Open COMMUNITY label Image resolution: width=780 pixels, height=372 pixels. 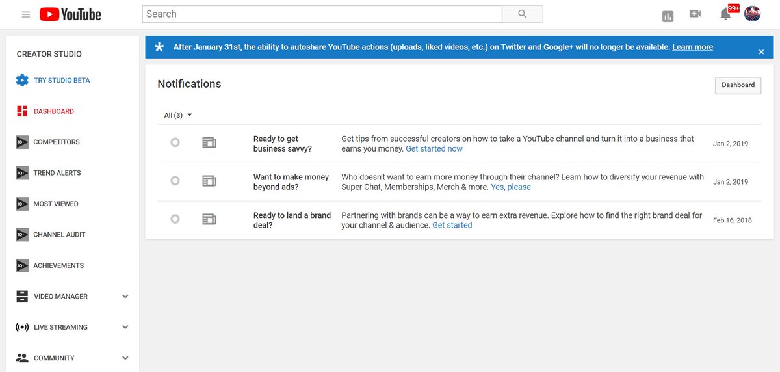(54, 358)
